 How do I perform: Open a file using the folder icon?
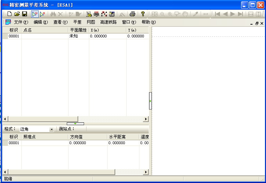tap(17, 14)
